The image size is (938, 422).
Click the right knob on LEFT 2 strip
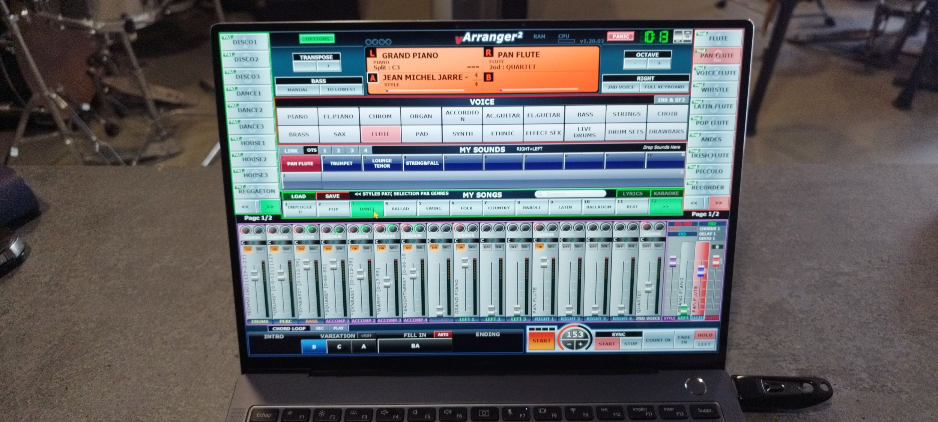click(499, 228)
